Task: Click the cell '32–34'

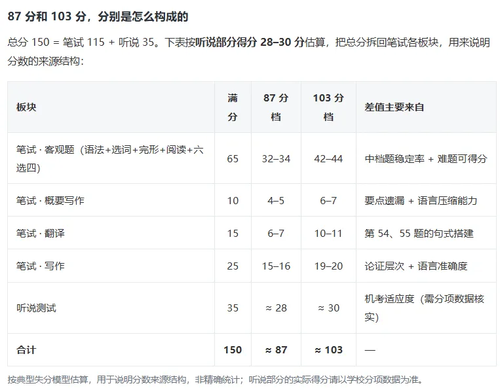Action: click(x=276, y=158)
